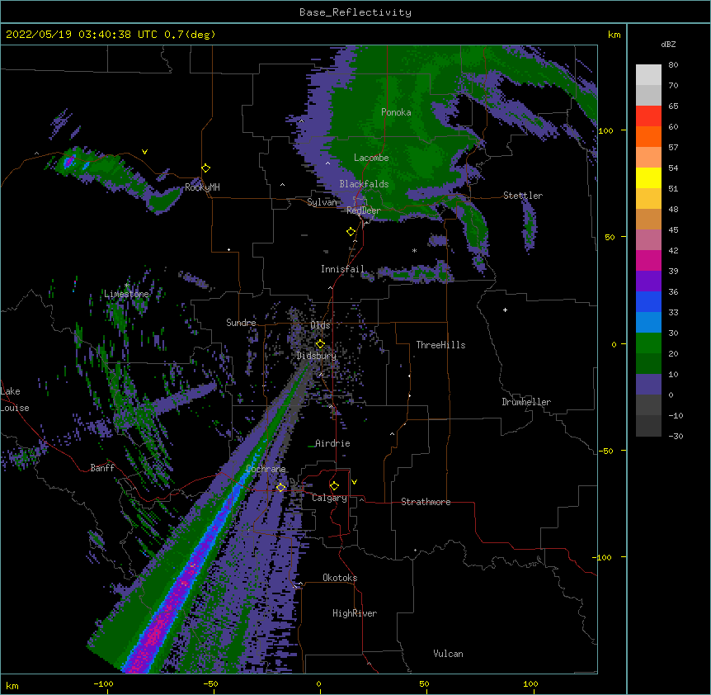Click the yellow V marker northwest of RockyMH
711x695 pixels.
pos(144,152)
